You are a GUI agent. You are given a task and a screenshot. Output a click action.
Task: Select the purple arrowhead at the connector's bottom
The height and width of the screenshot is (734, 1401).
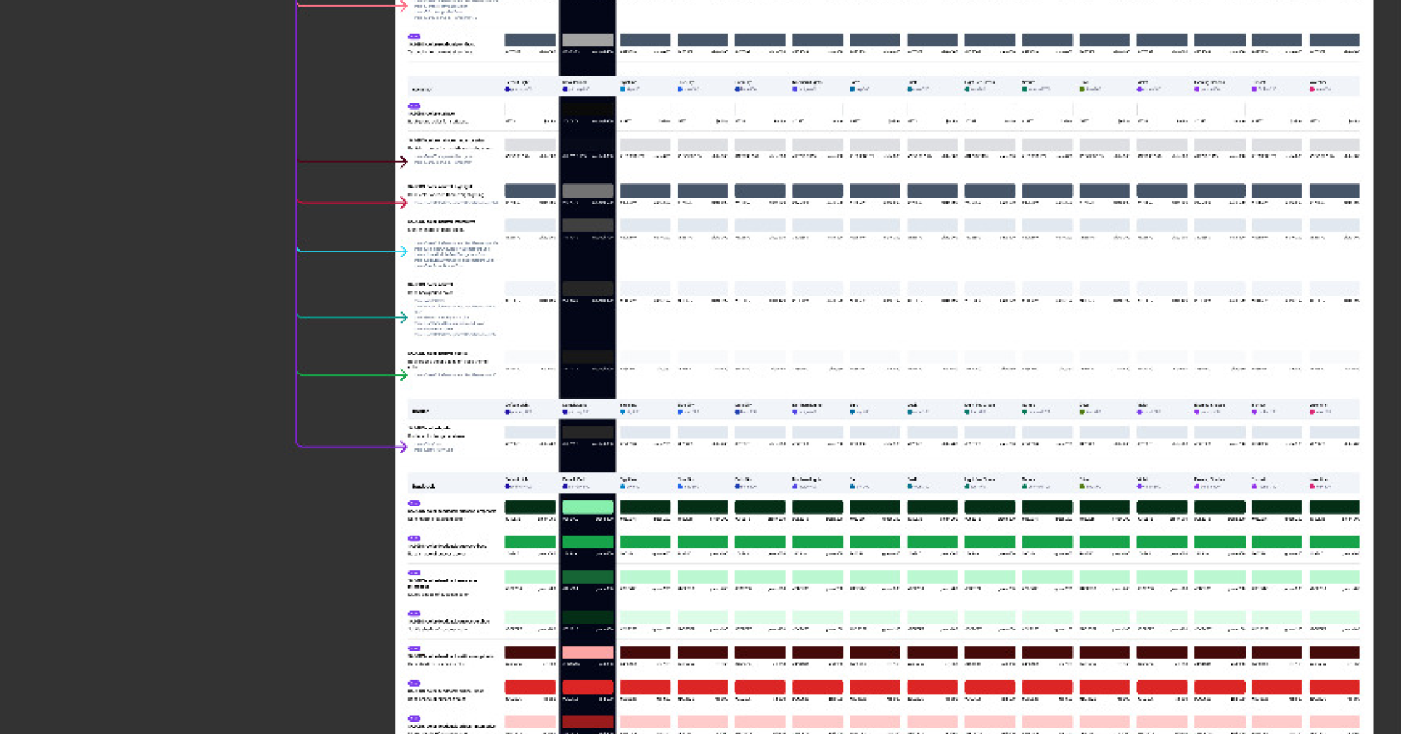pyautogui.click(x=403, y=447)
